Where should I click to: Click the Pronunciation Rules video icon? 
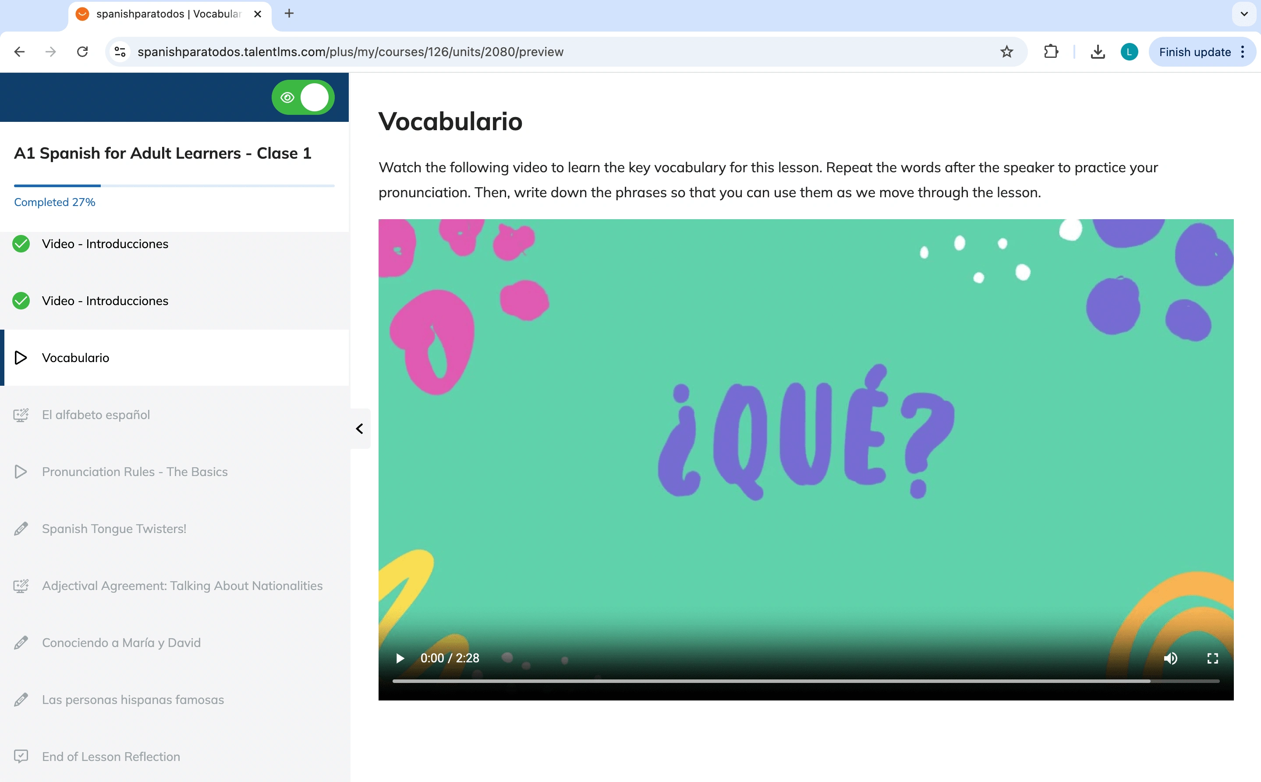tap(21, 471)
